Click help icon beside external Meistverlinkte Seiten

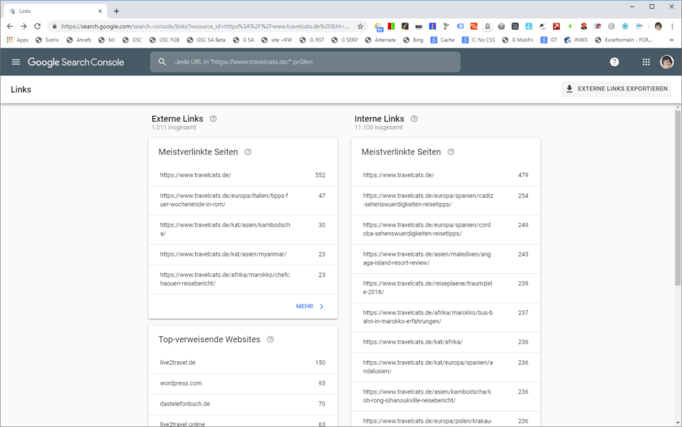coord(248,152)
